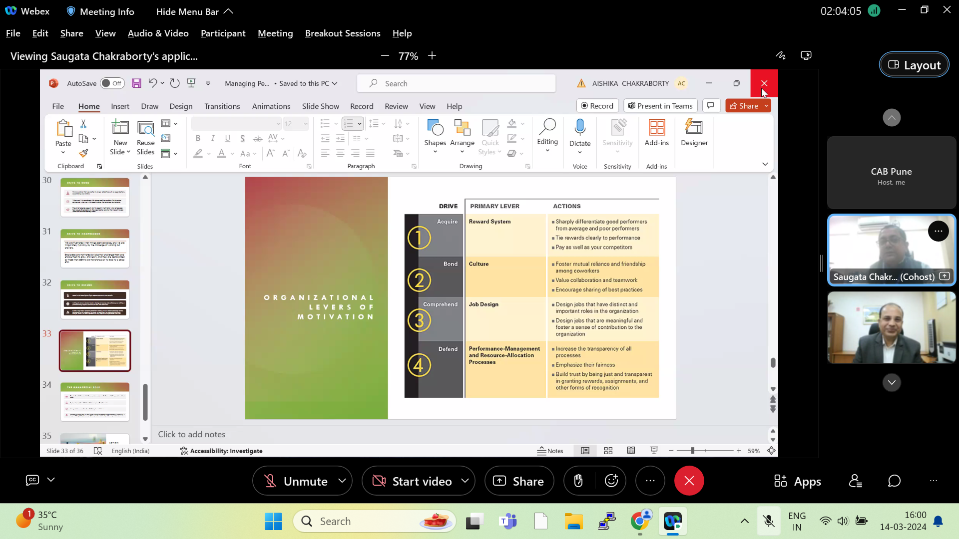Open the reactions emoji button
The width and height of the screenshot is (959, 539).
611,481
